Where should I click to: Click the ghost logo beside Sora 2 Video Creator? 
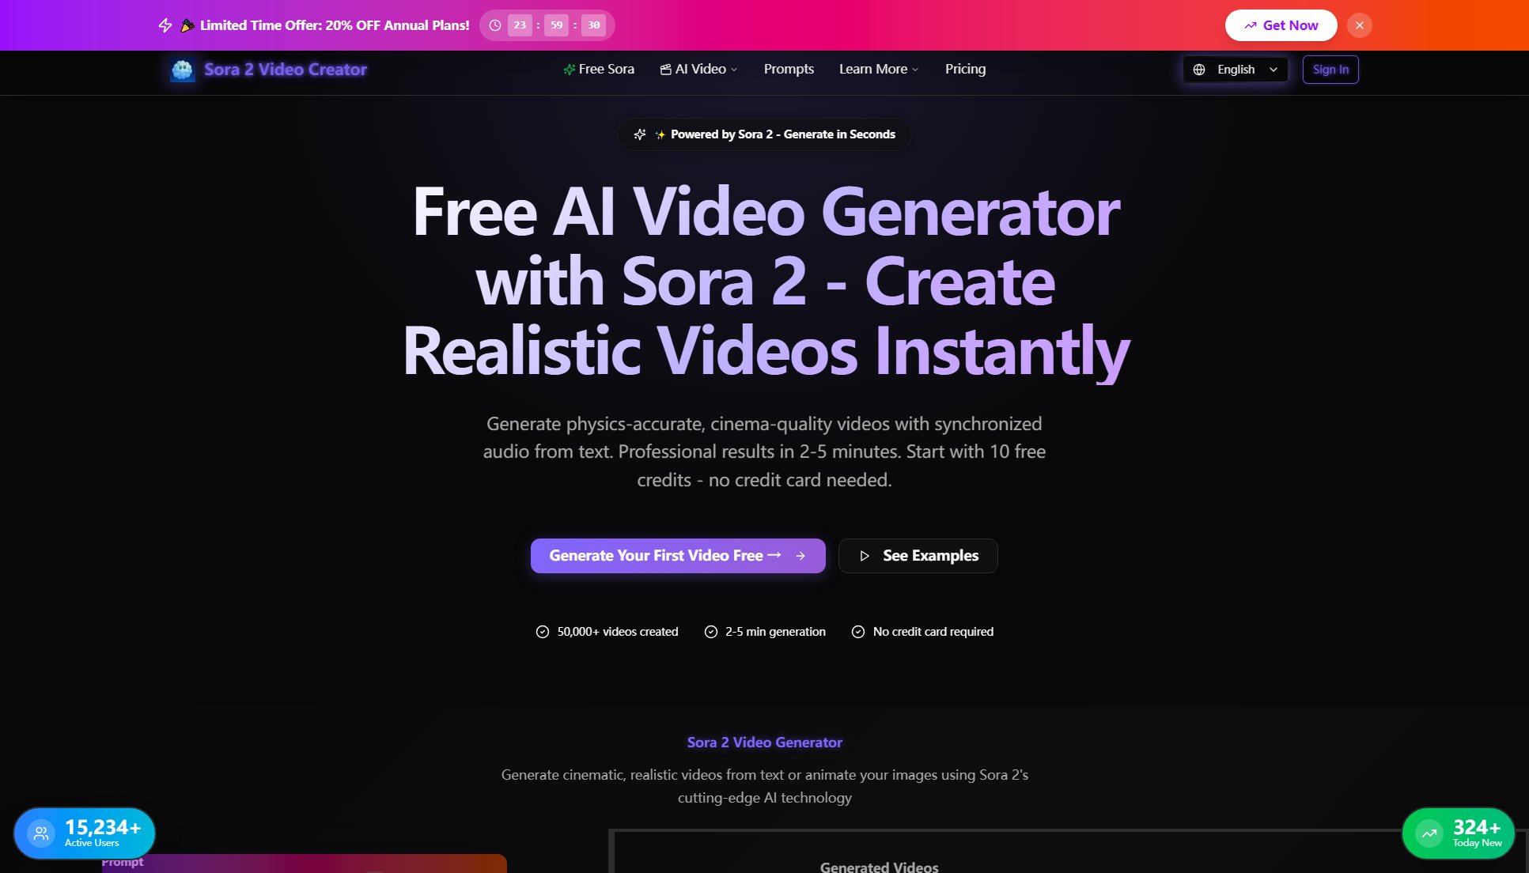182,70
